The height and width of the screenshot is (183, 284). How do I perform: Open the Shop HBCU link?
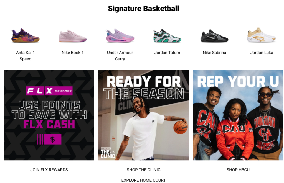(238, 170)
